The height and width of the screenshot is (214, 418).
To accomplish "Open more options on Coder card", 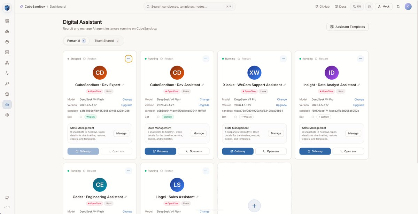I will click(129, 171).
